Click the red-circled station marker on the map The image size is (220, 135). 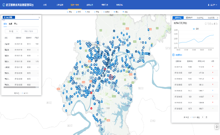(111, 77)
